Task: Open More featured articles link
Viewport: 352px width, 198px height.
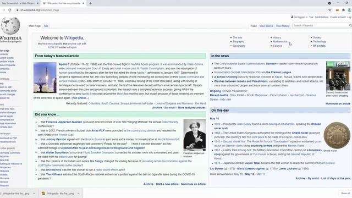Action: (191, 108)
